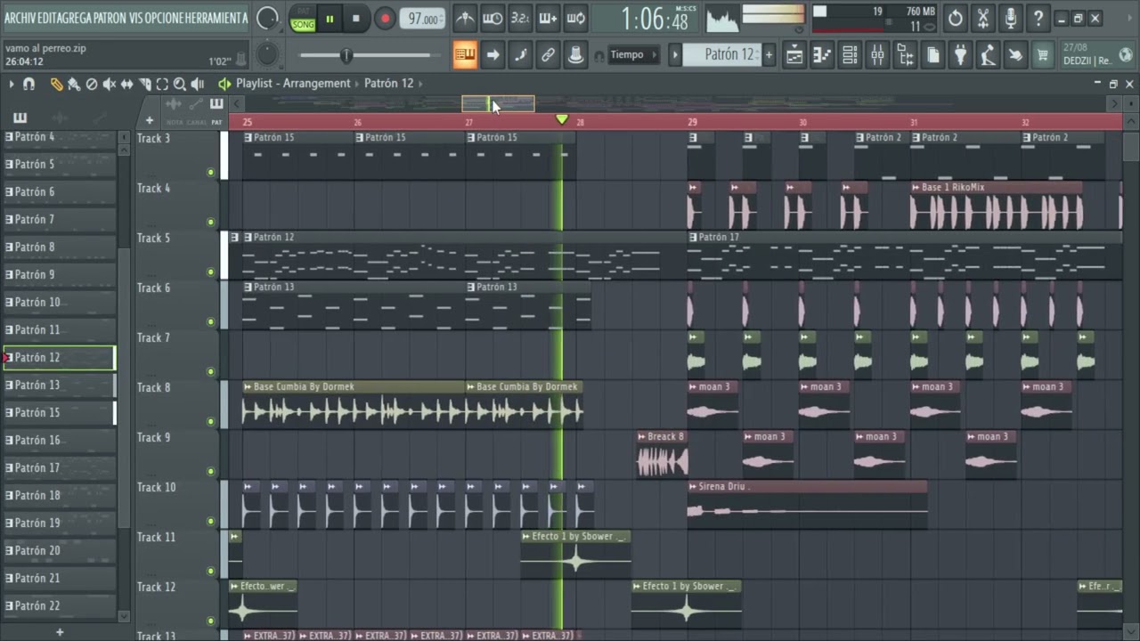
Task: Toggle the playlist snap magnet
Action: [28, 84]
